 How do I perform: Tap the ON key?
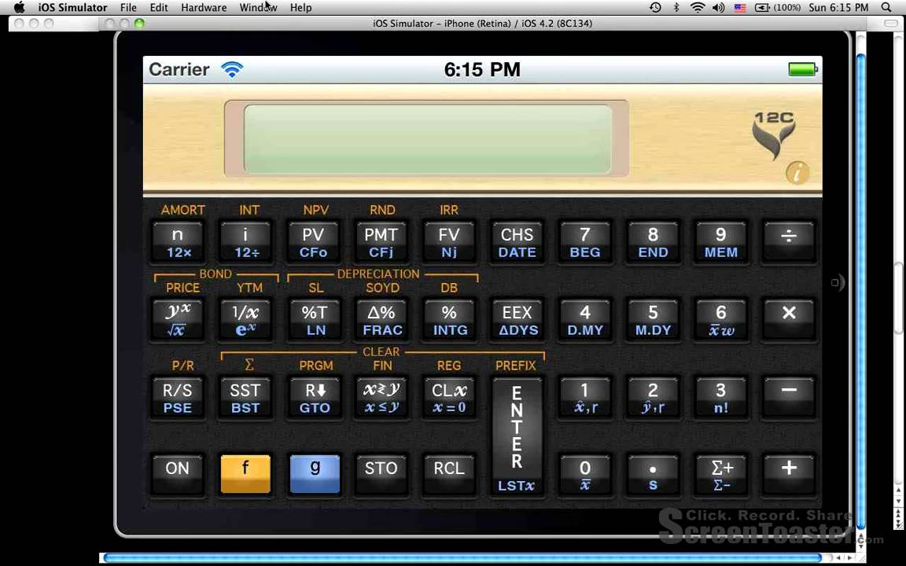[178, 475]
